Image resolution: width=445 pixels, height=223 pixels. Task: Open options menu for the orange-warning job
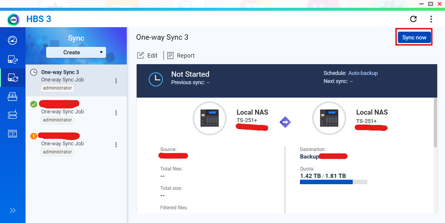[116, 145]
